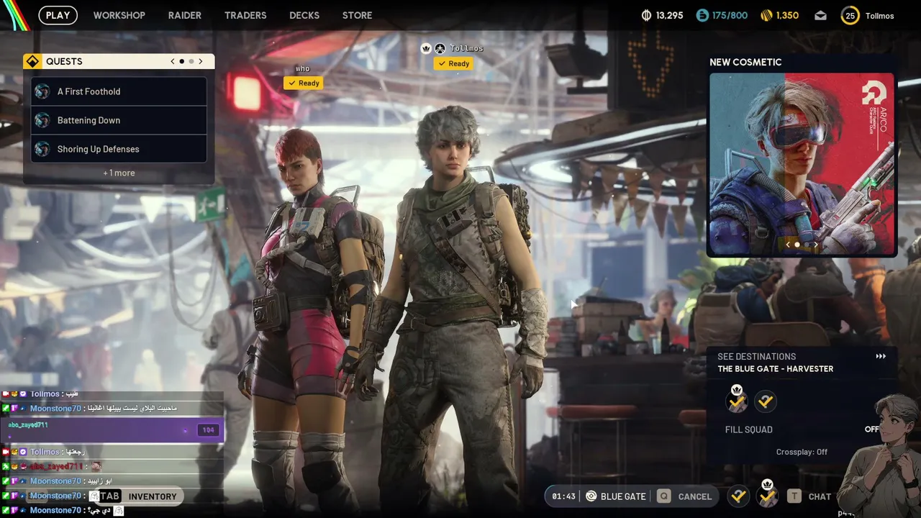
Task: Click the 13,295 coin balance
Action: point(670,15)
